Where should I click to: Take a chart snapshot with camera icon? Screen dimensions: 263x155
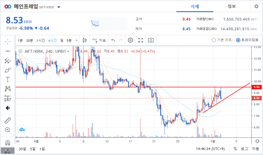(x=151, y=40)
